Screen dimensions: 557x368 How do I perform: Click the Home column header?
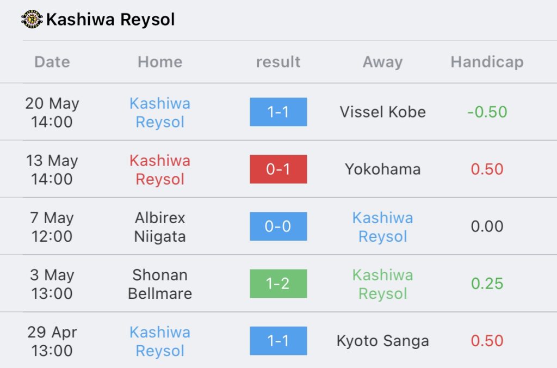pos(160,62)
